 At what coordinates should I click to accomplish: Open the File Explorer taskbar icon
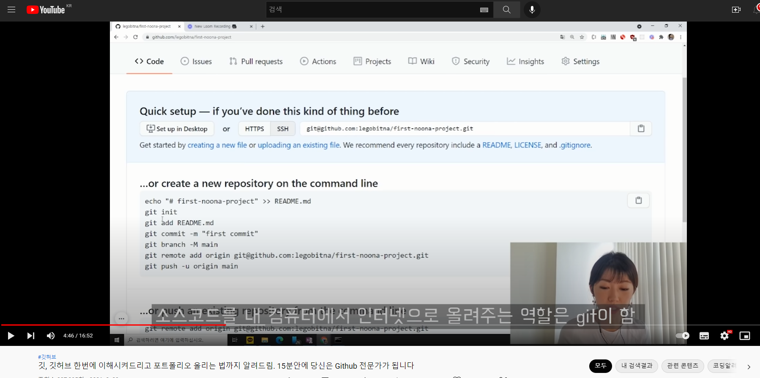(x=265, y=340)
